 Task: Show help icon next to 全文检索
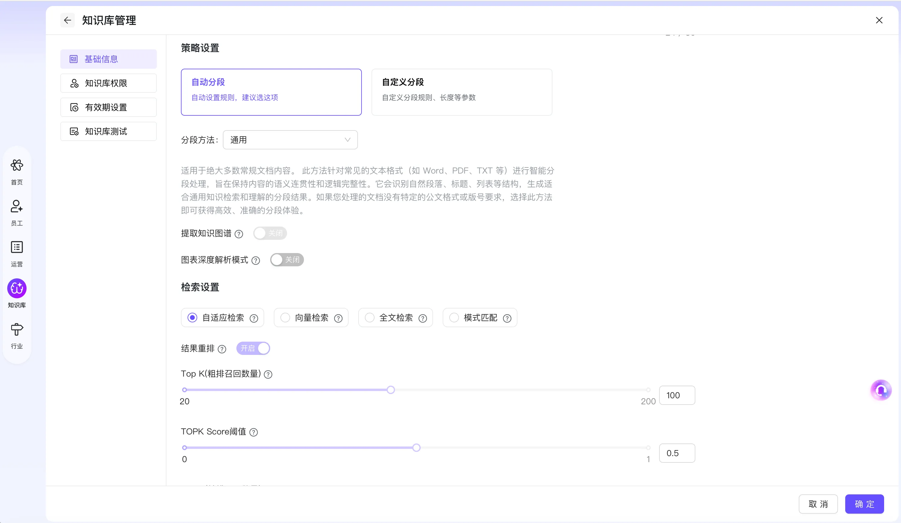pos(423,318)
